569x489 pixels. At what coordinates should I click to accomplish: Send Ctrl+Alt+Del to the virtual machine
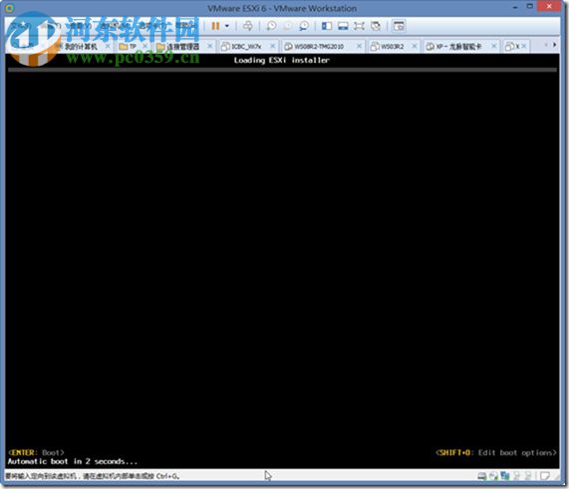point(248,26)
